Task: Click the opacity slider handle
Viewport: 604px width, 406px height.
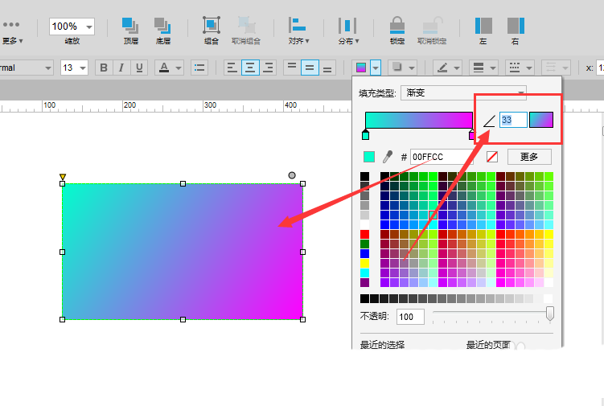Action: (x=550, y=314)
